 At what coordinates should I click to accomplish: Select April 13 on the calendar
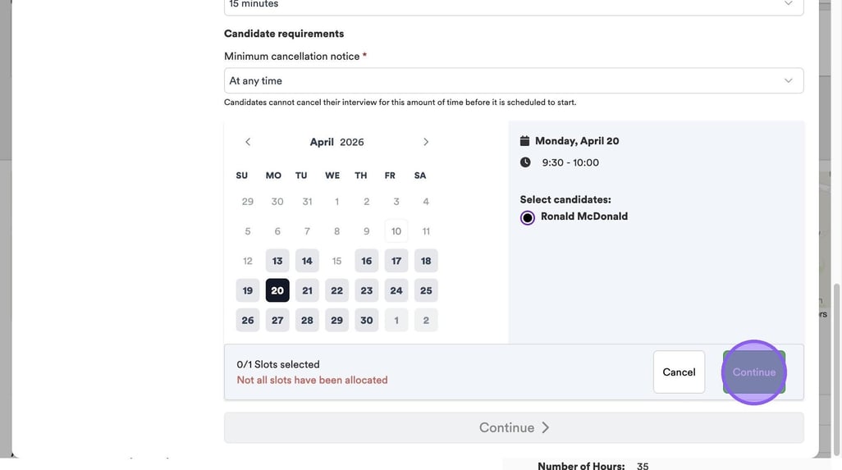tap(277, 261)
